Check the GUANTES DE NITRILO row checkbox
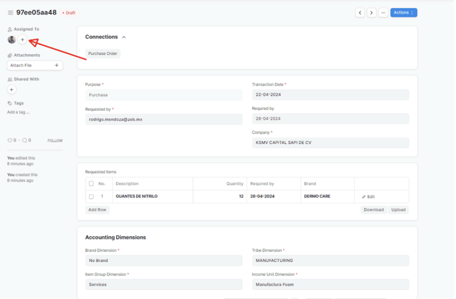Screen dimensions: 456x299 coord(91,197)
